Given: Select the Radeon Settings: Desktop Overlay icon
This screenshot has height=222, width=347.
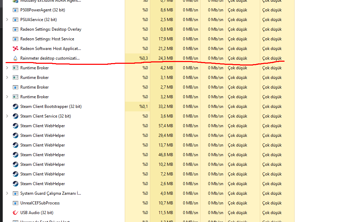Looking at the screenshot, I should pyautogui.click(x=15, y=29).
